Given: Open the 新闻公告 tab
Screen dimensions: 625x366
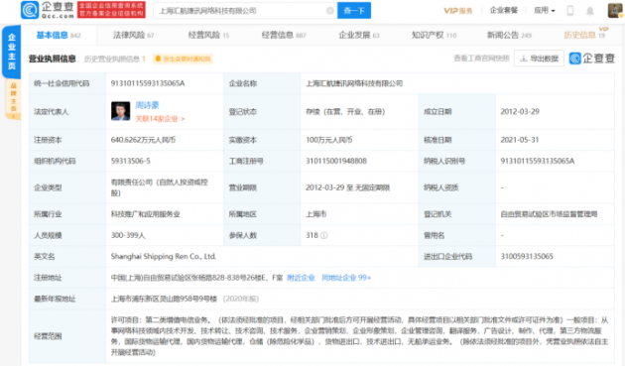Looking at the screenshot, I should pyautogui.click(x=509, y=35).
